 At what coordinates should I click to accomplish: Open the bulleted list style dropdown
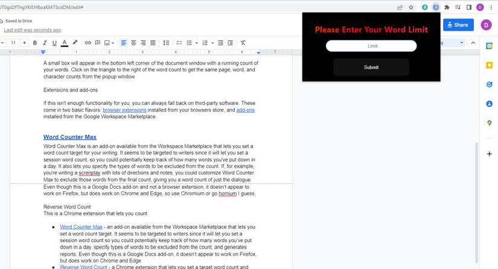click(x=197, y=43)
